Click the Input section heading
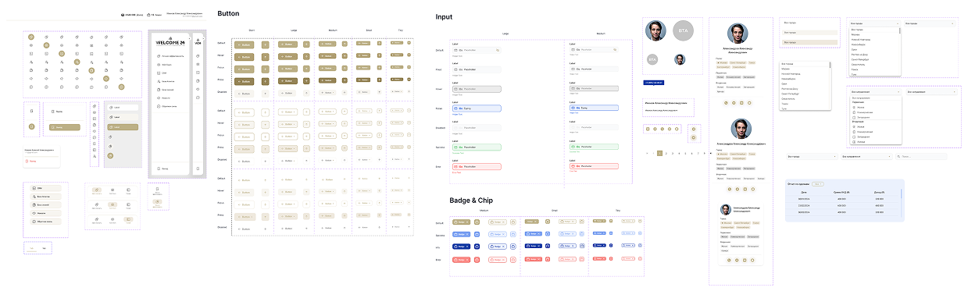 [x=444, y=16]
